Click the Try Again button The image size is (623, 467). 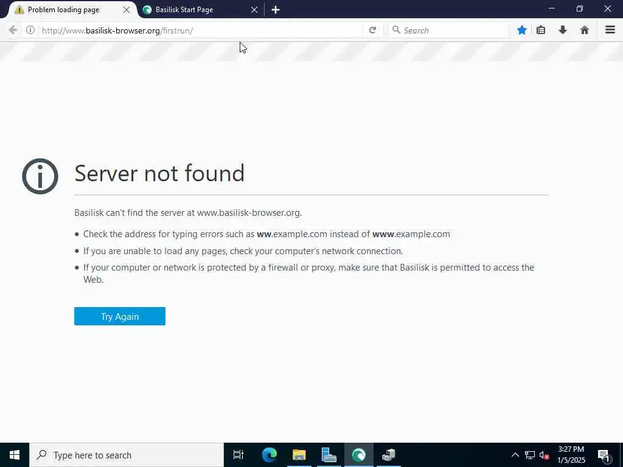click(x=120, y=316)
